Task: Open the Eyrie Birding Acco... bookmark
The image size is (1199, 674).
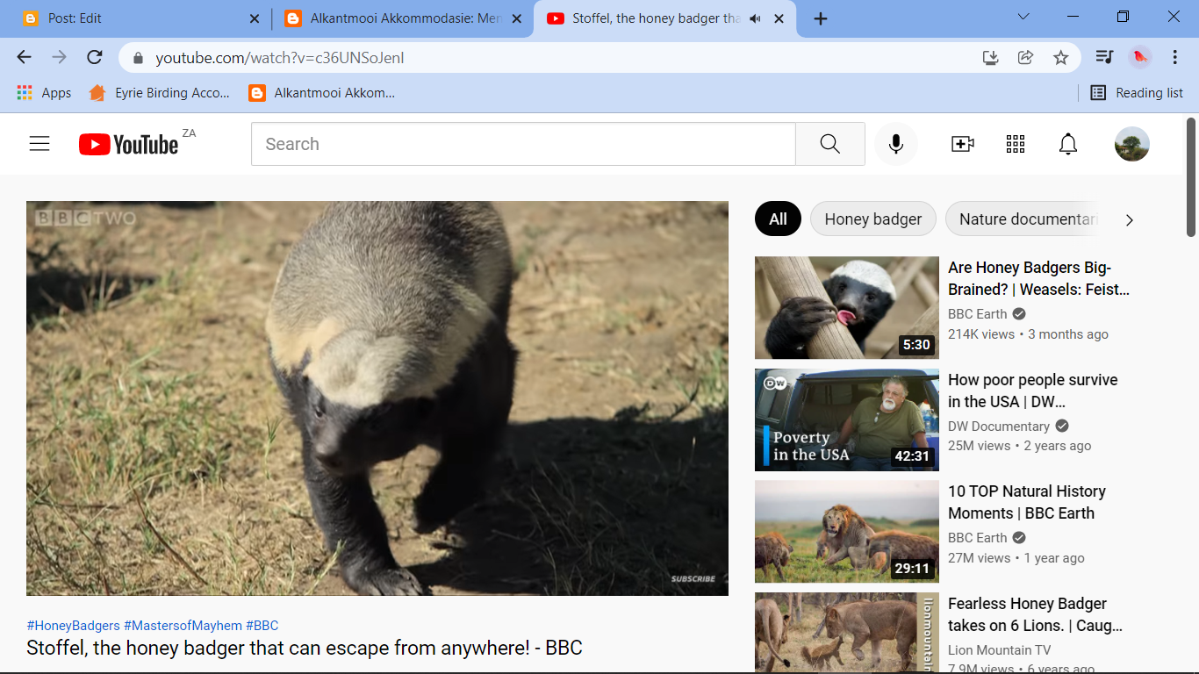Action: (x=160, y=92)
